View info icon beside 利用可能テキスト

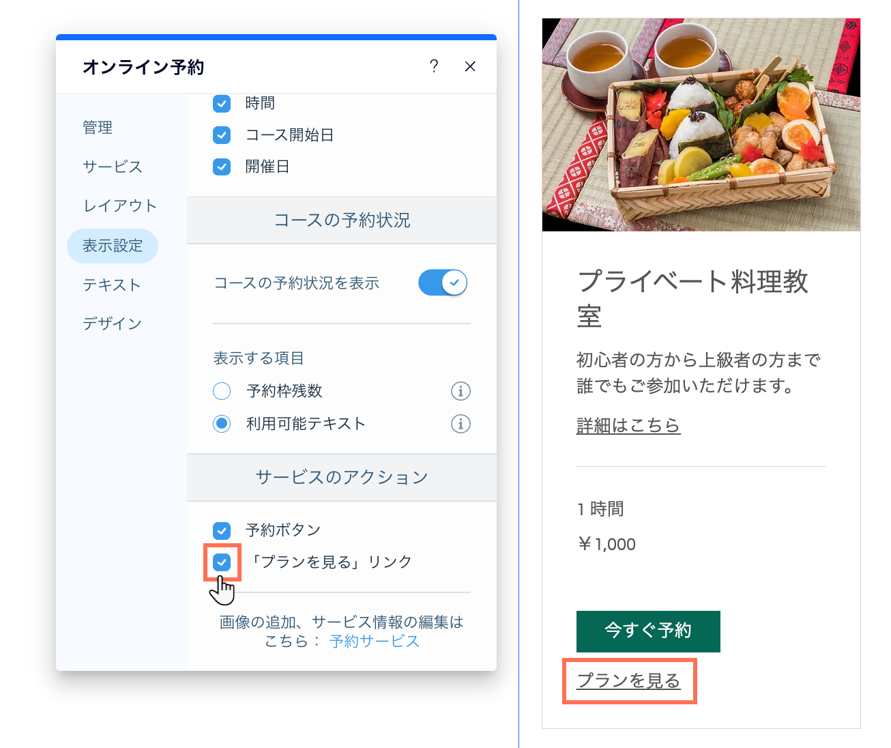coord(461,424)
